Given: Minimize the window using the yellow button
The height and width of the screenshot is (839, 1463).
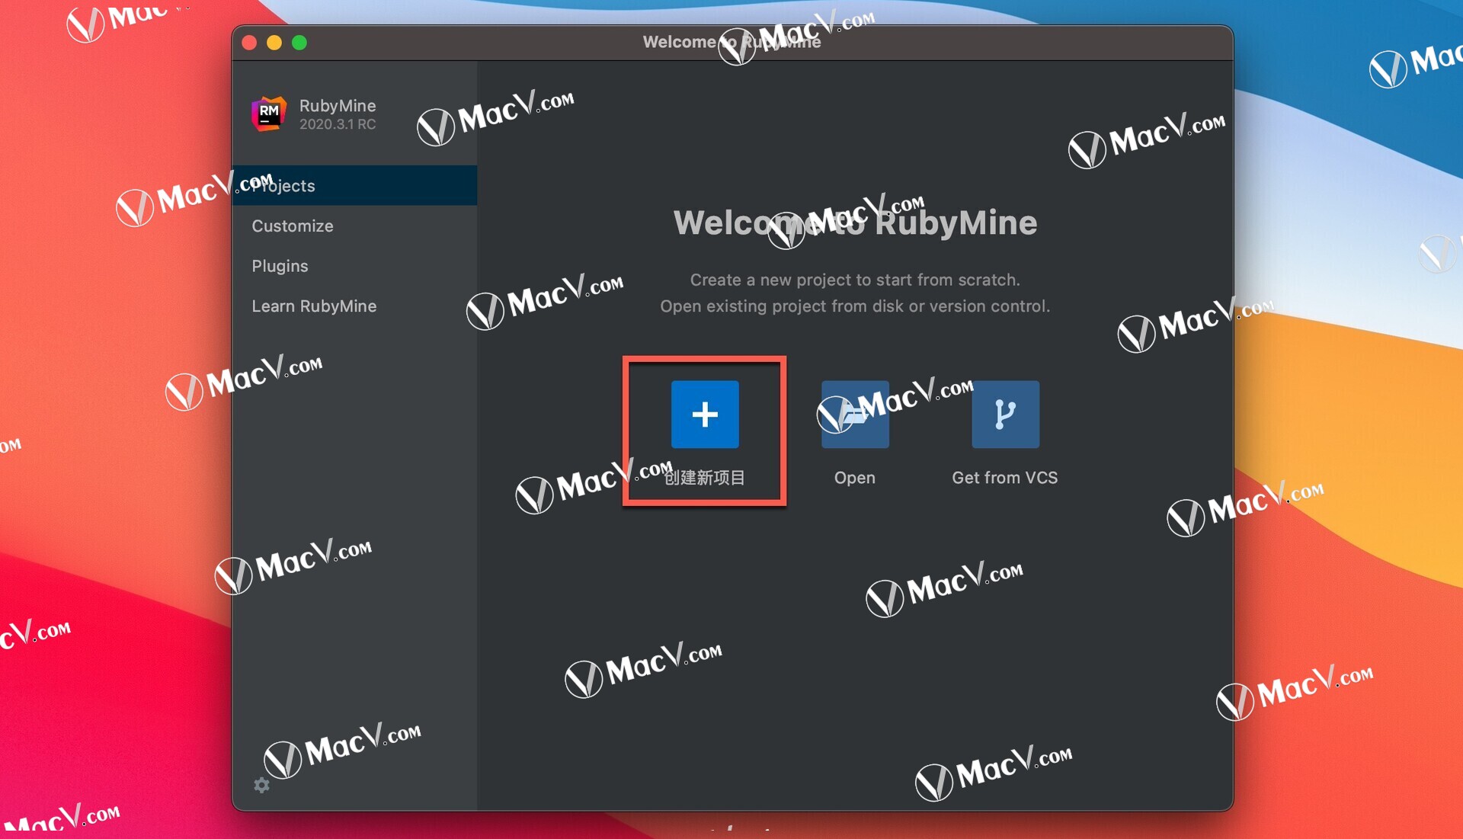Looking at the screenshot, I should click(x=274, y=43).
